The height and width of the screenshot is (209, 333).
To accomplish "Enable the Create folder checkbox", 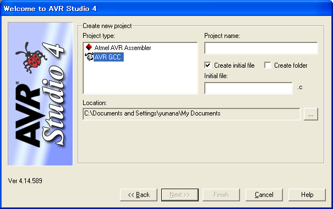I will (268, 65).
